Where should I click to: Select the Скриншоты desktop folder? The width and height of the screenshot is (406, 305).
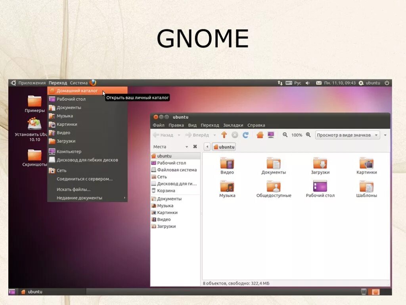(35, 158)
